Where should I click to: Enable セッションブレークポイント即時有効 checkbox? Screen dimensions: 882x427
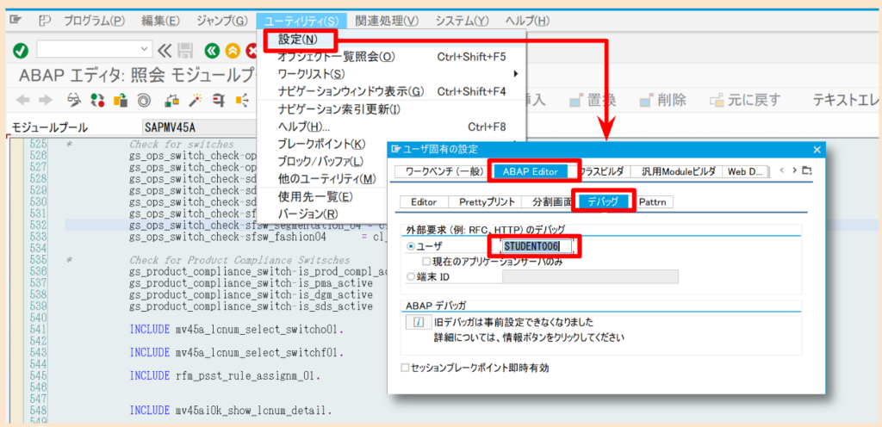coord(405,368)
